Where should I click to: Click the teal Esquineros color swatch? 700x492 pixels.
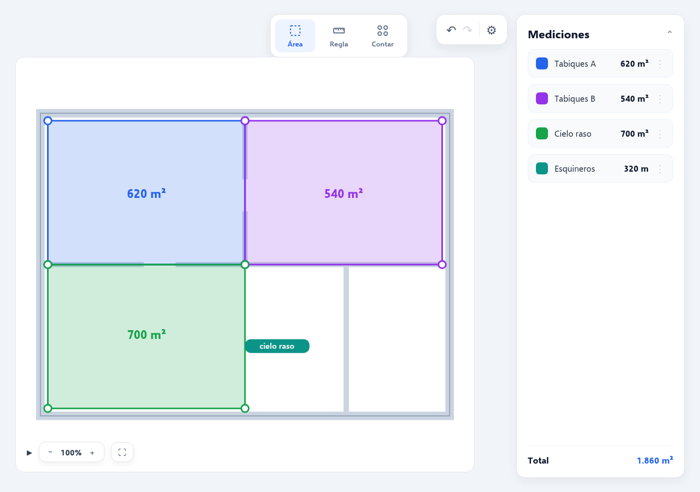pos(542,168)
